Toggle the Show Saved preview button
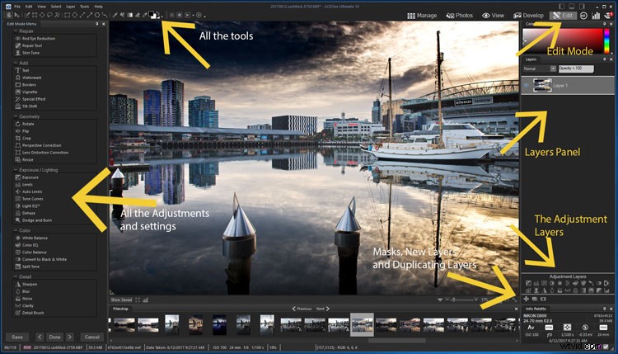This screenshot has width=618, height=354. point(121,300)
